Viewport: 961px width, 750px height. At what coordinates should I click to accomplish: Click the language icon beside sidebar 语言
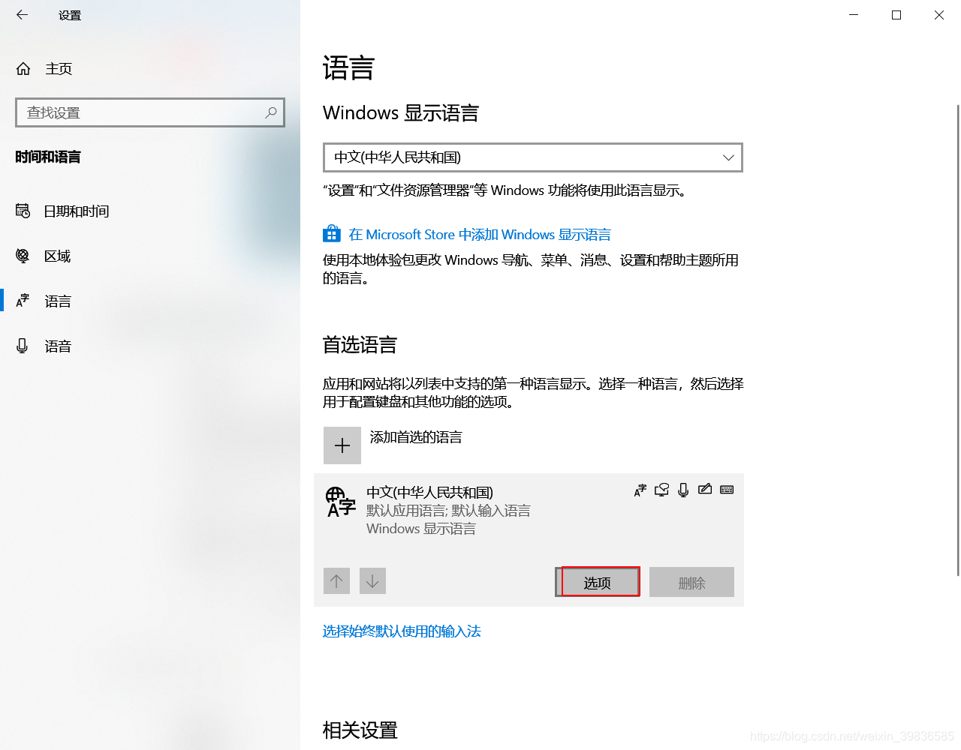[x=23, y=301]
